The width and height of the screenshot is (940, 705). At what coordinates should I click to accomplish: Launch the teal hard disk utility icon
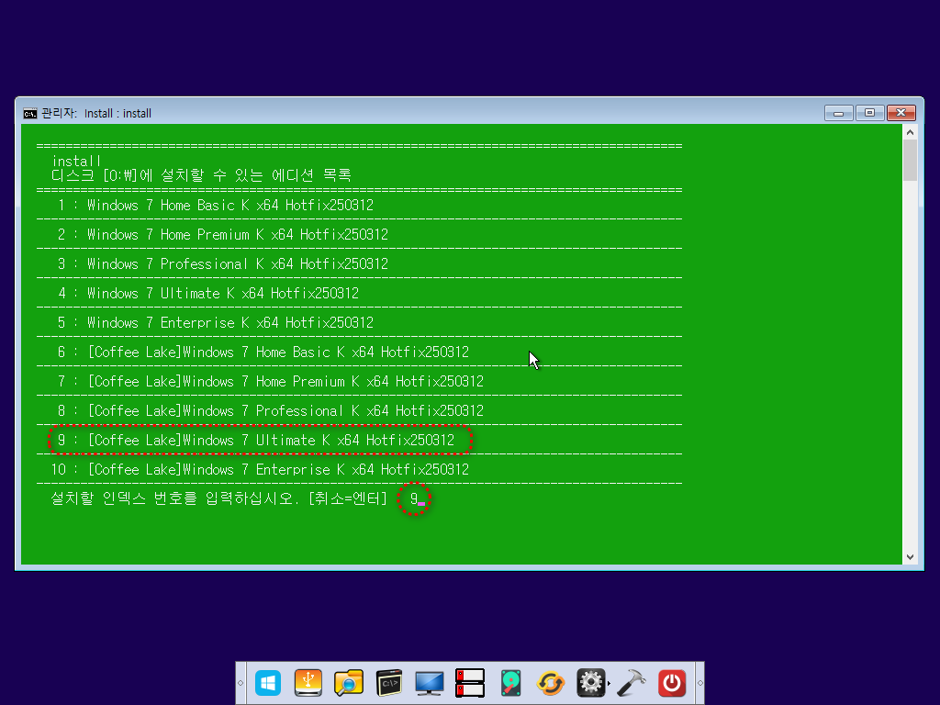pyautogui.click(x=510, y=683)
